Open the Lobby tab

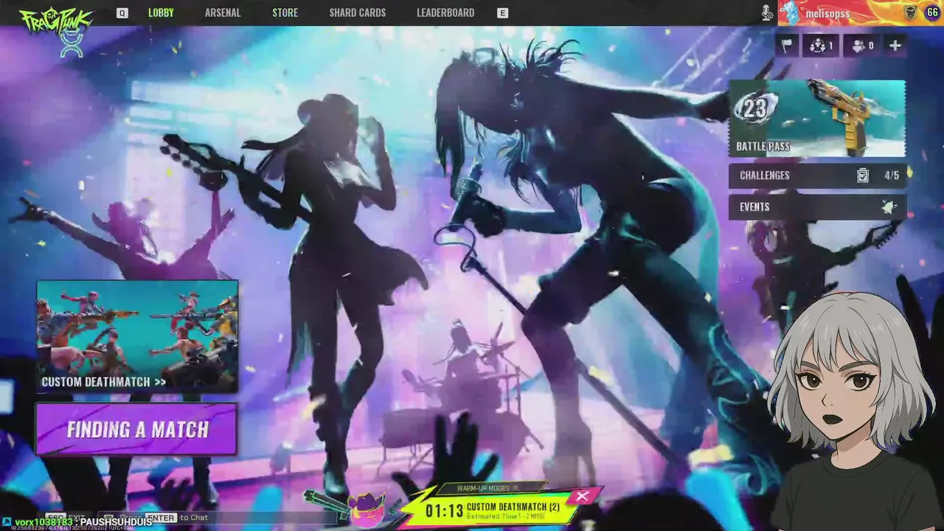[x=161, y=13]
